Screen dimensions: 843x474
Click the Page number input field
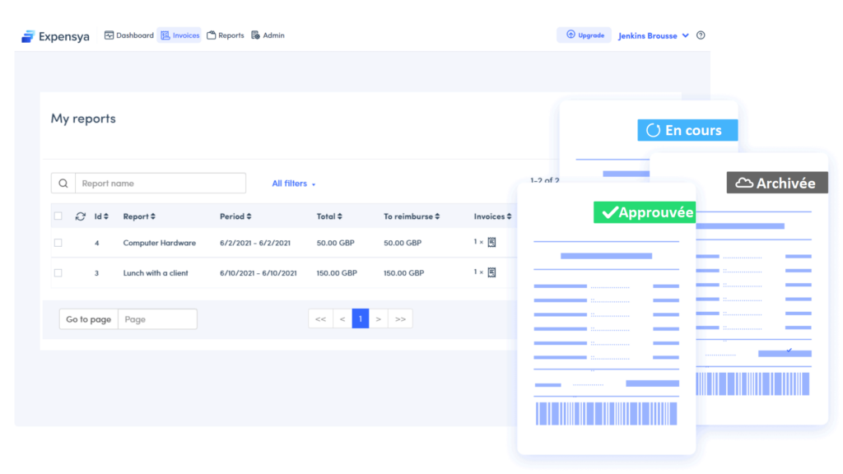(157, 318)
